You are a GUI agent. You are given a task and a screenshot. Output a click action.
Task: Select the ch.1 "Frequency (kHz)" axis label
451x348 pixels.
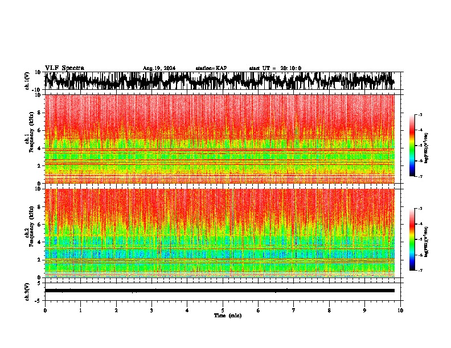pyautogui.click(x=31, y=132)
